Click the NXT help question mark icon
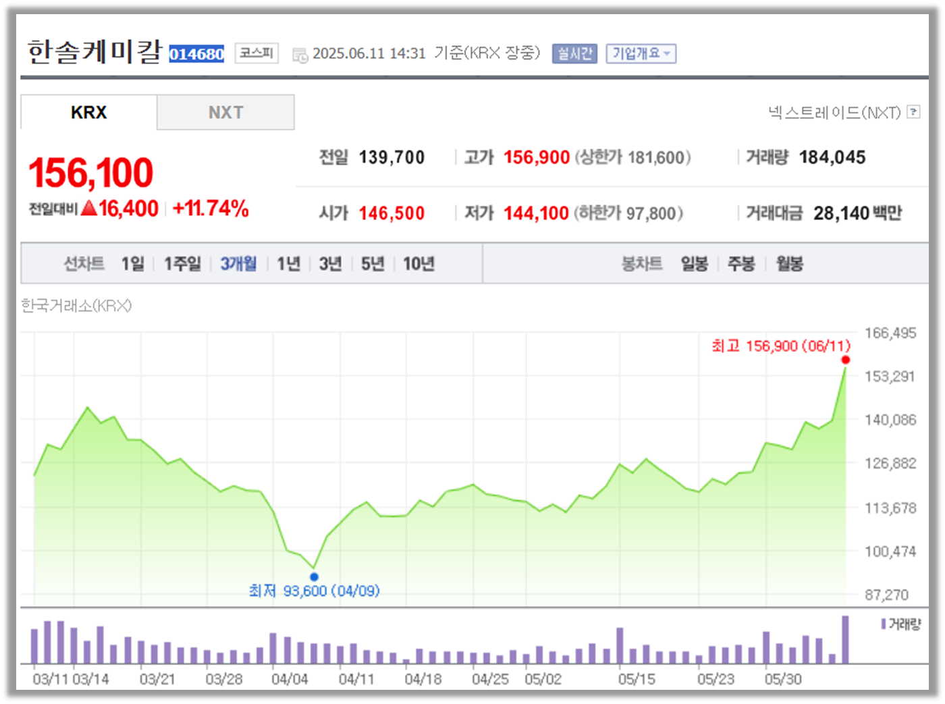This screenshot has height=704, width=945. (913, 112)
